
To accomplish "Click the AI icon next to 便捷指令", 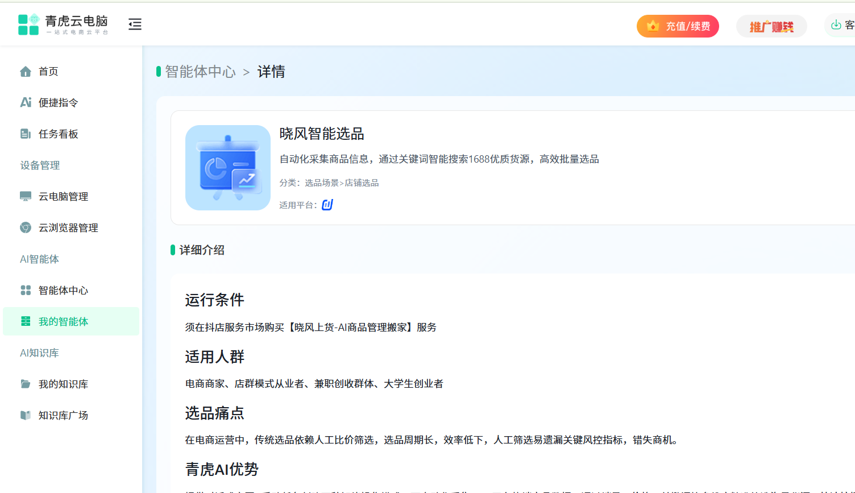I will [x=26, y=102].
